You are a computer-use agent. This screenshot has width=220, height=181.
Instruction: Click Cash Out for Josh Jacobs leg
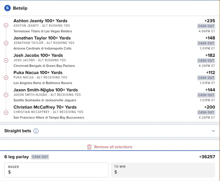pyautogui.click(x=206, y=61)
